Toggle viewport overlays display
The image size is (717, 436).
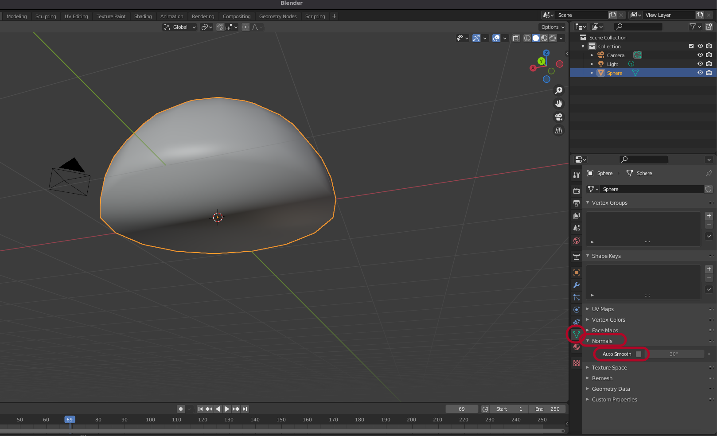click(x=496, y=38)
